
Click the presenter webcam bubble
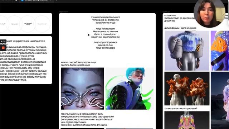[209, 13]
